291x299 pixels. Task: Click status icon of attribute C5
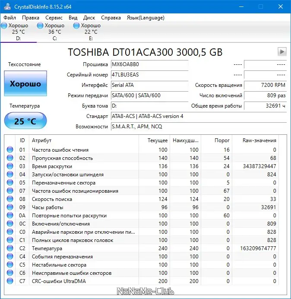pos(10,264)
